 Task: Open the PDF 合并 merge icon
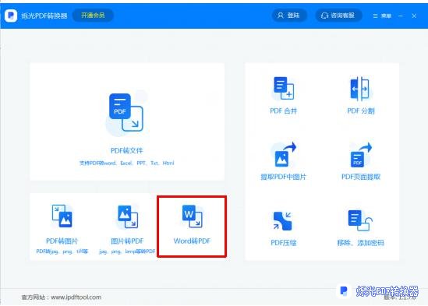click(x=284, y=88)
